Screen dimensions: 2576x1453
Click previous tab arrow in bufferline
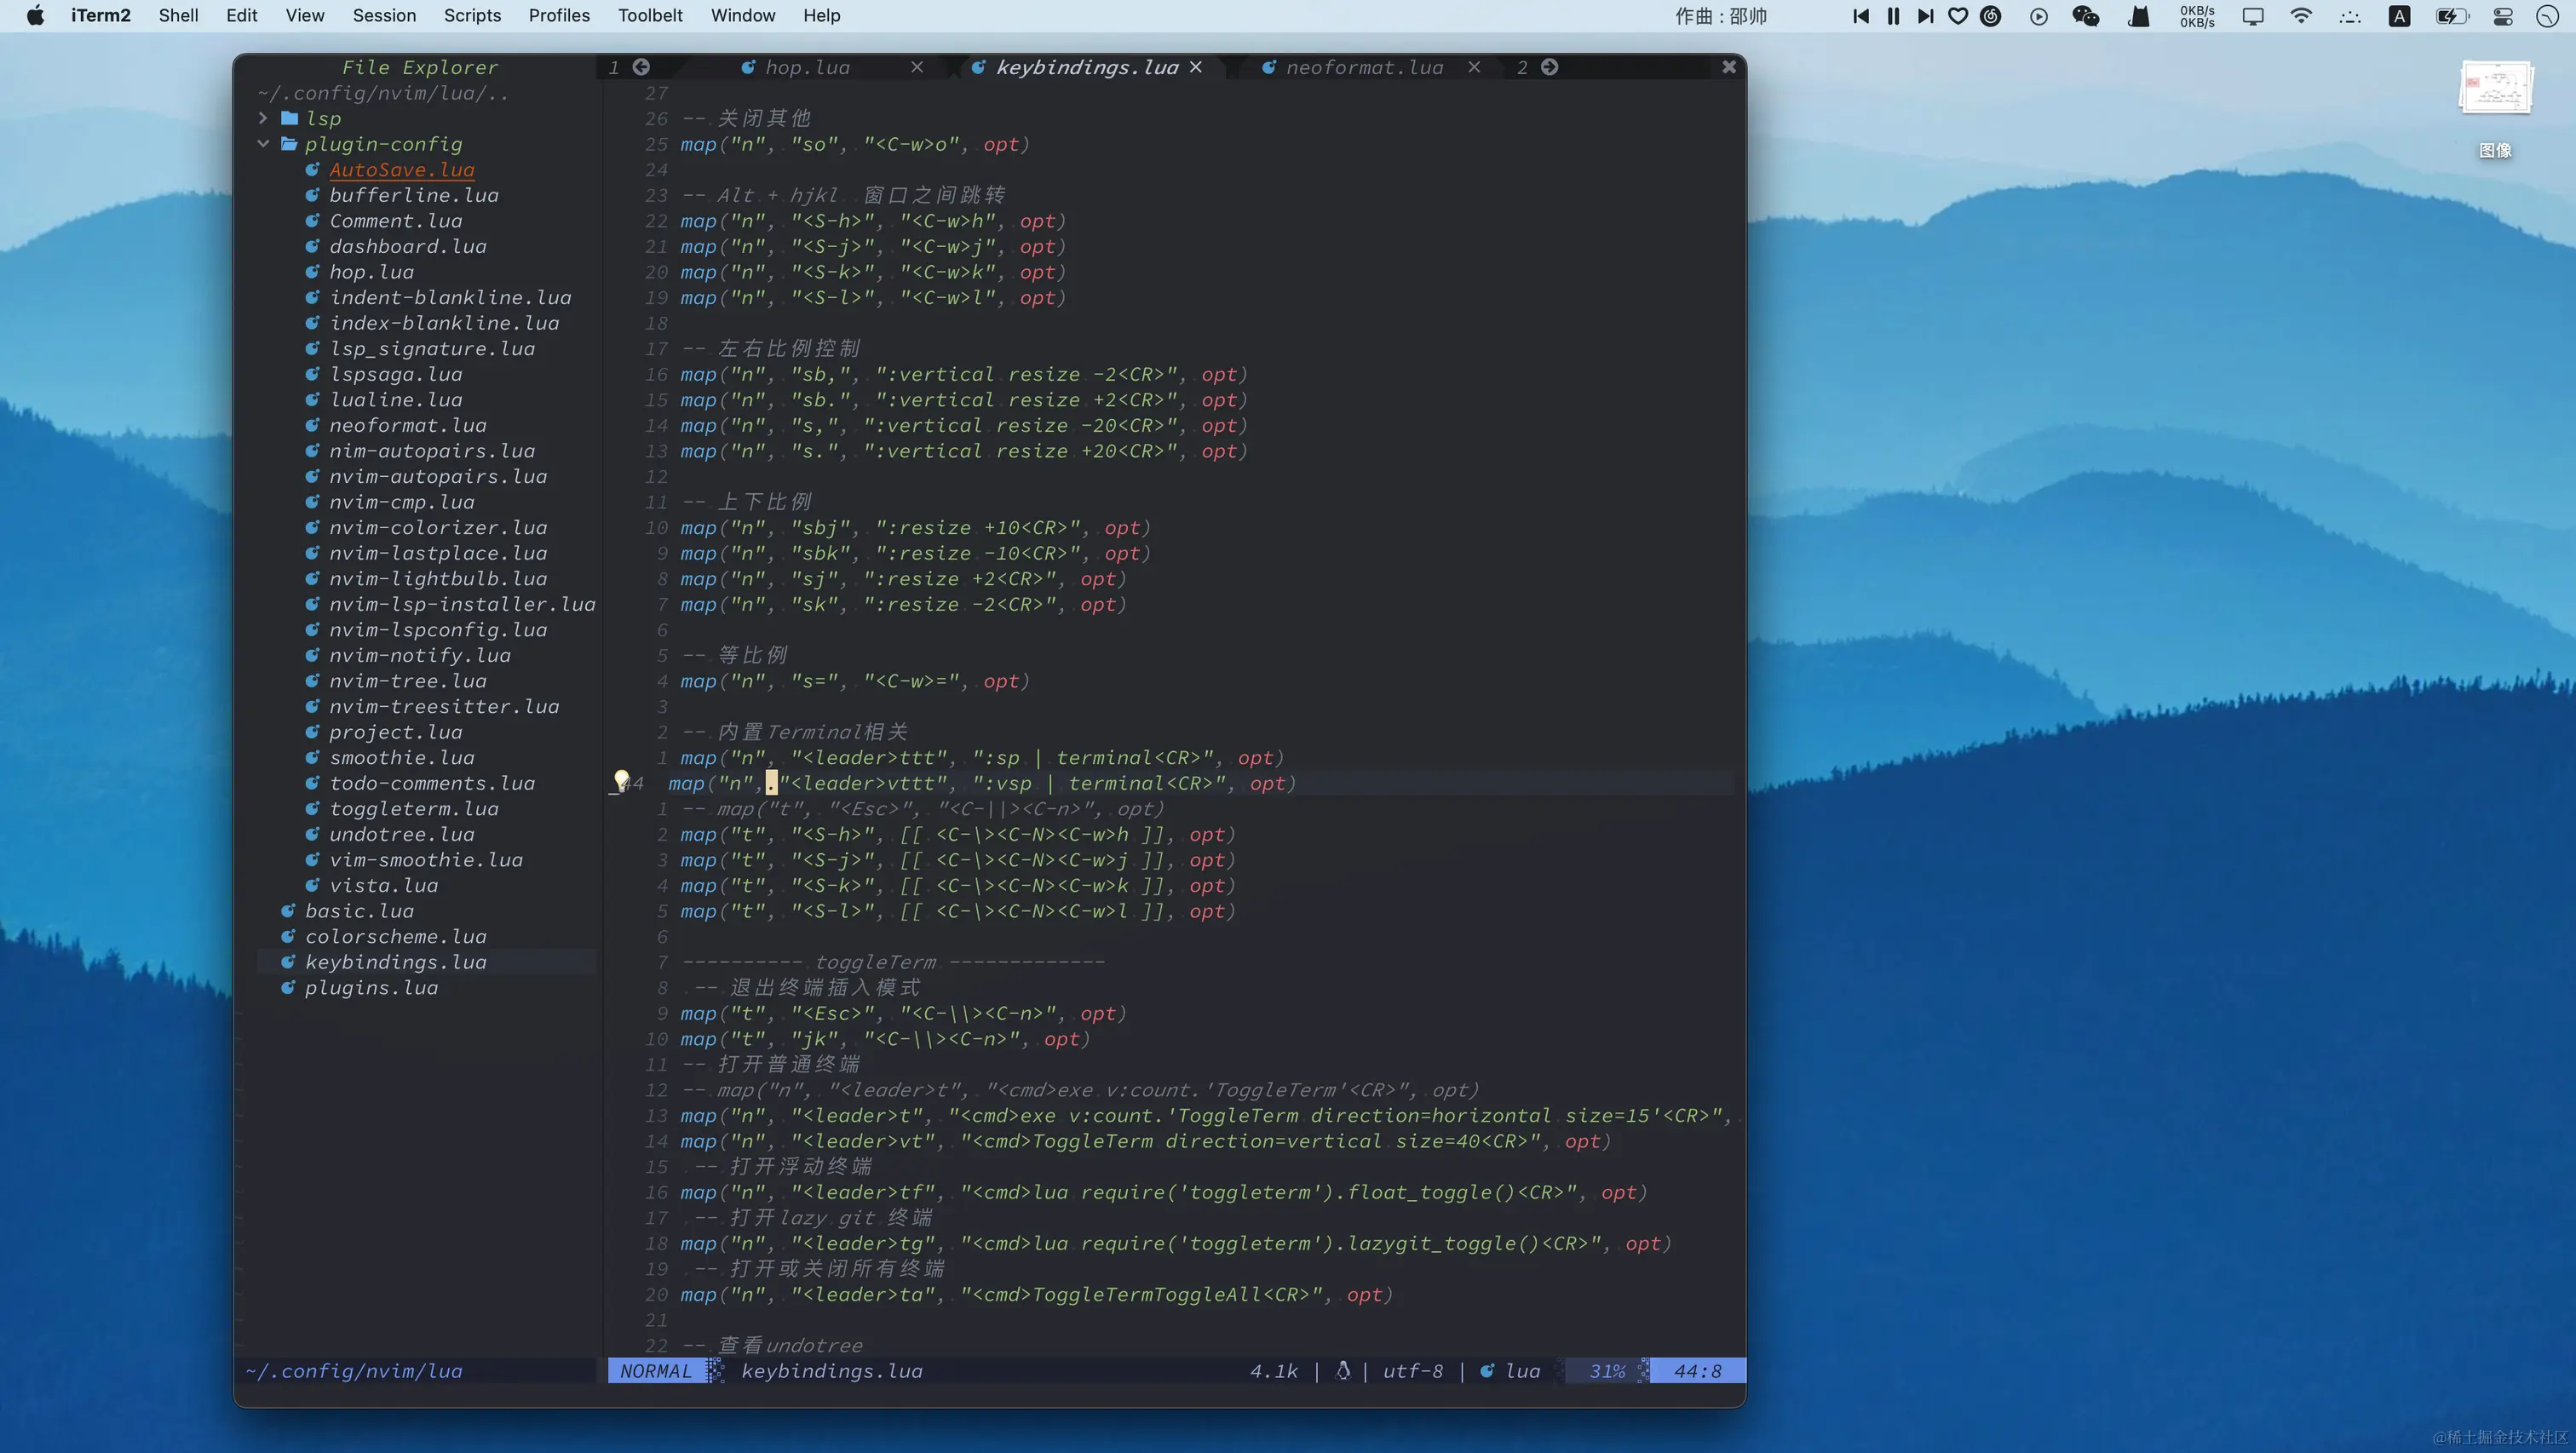tap(641, 67)
